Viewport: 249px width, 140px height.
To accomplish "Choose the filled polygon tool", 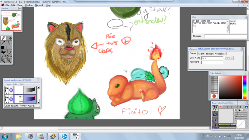I will [3, 52].
